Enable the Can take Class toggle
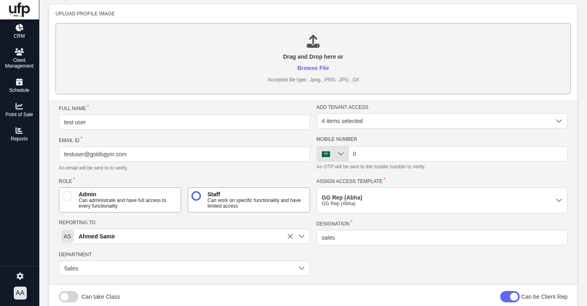Viewport: 587px width, 306px height. 69,297
